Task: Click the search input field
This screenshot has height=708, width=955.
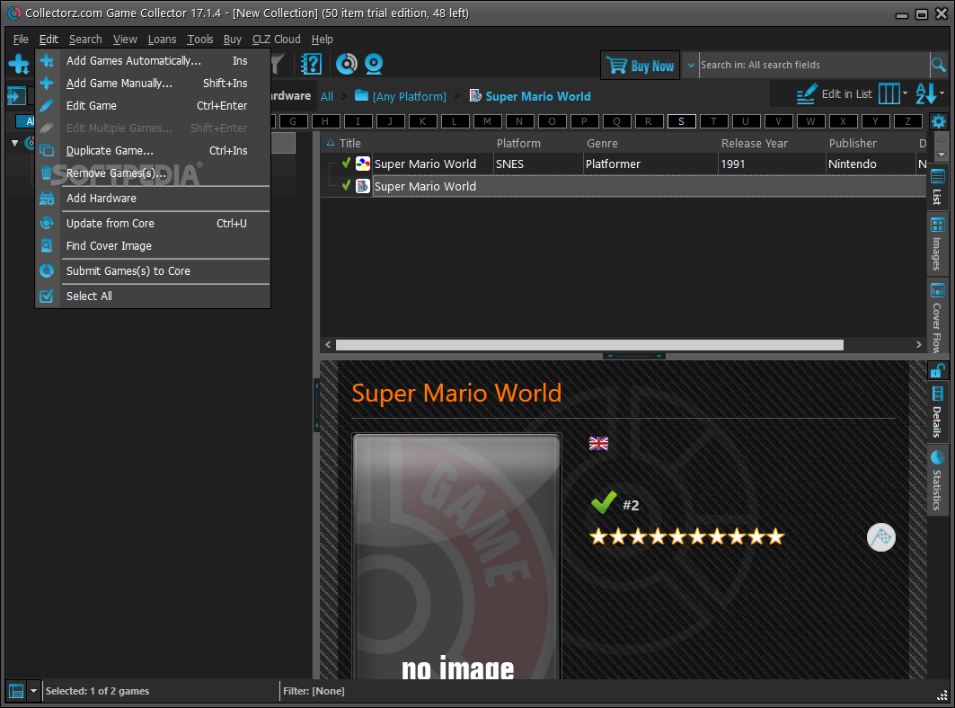Action: 813,65
